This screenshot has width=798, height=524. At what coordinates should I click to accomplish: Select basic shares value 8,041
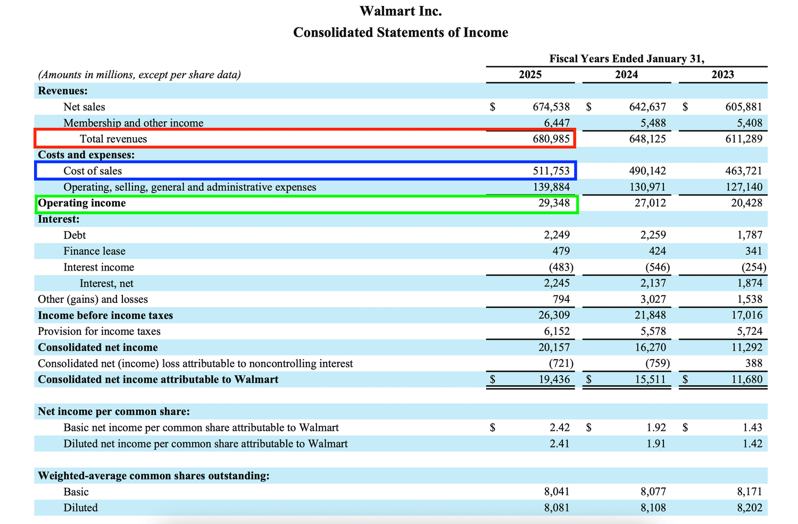[x=557, y=492]
